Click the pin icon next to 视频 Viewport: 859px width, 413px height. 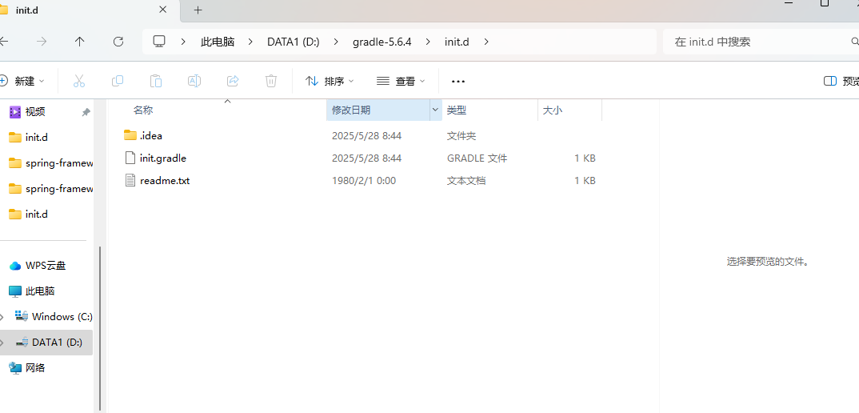[86, 112]
